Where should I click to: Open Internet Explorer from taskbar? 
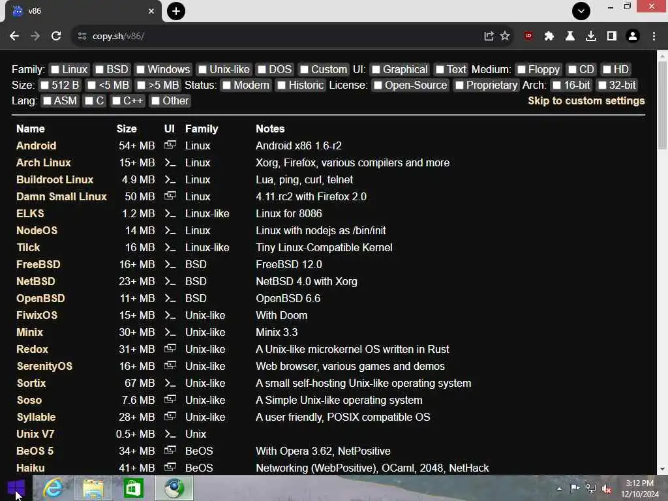click(x=53, y=488)
